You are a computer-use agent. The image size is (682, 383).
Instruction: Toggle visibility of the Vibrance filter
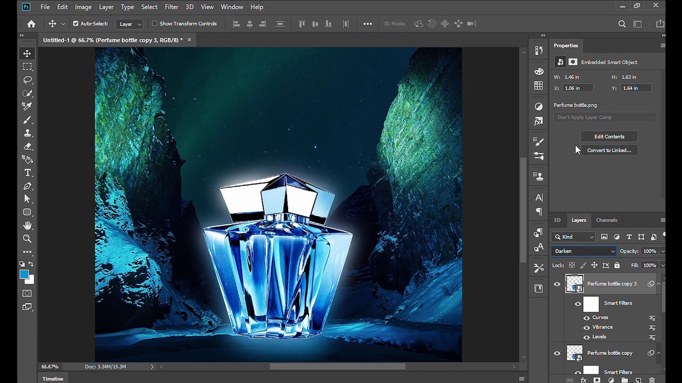(587, 327)
